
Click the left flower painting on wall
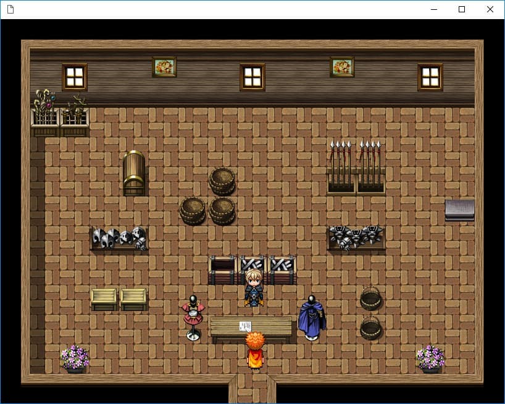(164, 67)
